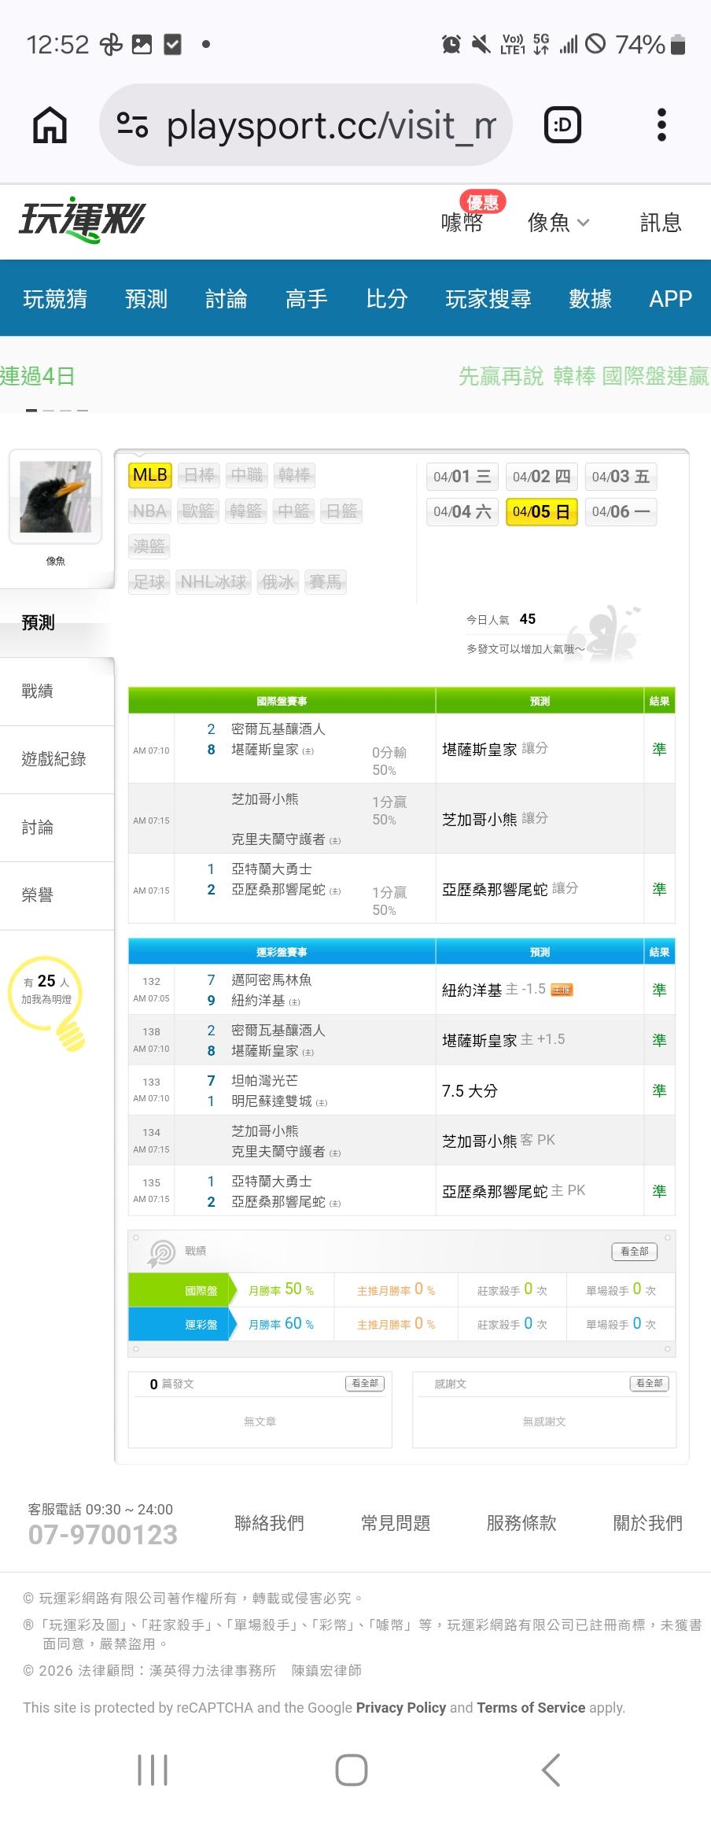Open the Privacy Policy link
This screenshot has width=711, height=1822.
coord(400,1707)
